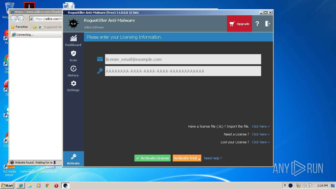Click the Action Center flag icon
This screenshot has width=336, height=189.
coord(311,185)
